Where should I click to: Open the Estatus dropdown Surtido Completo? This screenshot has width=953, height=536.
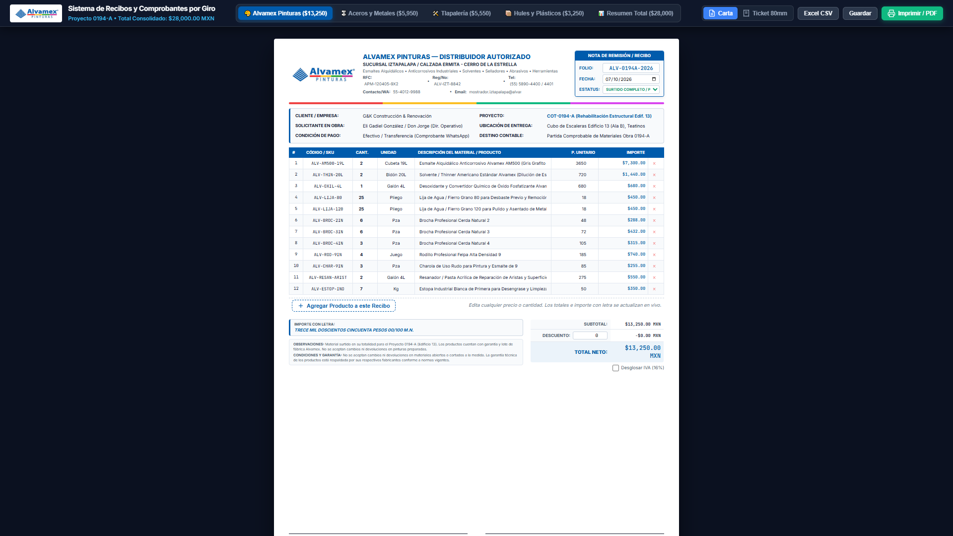point(631,89)
